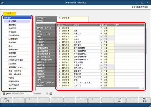The width and height of the screenshot is (151, 107).
Task: Change 必須区分 for 氏名 row
Action: click(107, 31)
